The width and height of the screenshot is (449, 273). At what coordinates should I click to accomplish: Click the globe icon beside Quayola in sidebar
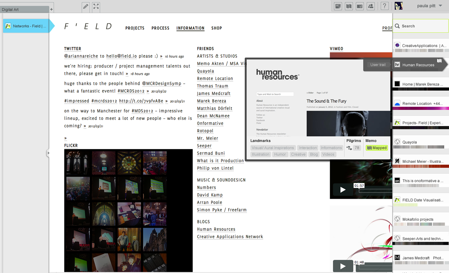397,142
